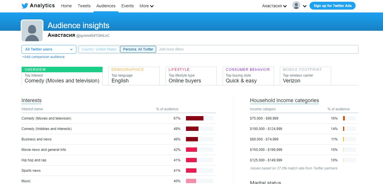Expand the More navigation menu

point(146,6)
